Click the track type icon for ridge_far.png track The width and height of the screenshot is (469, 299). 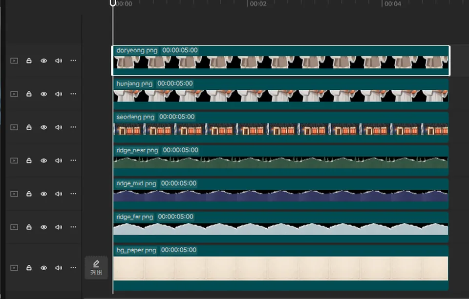pyautogui.click(x=14, y=227)
